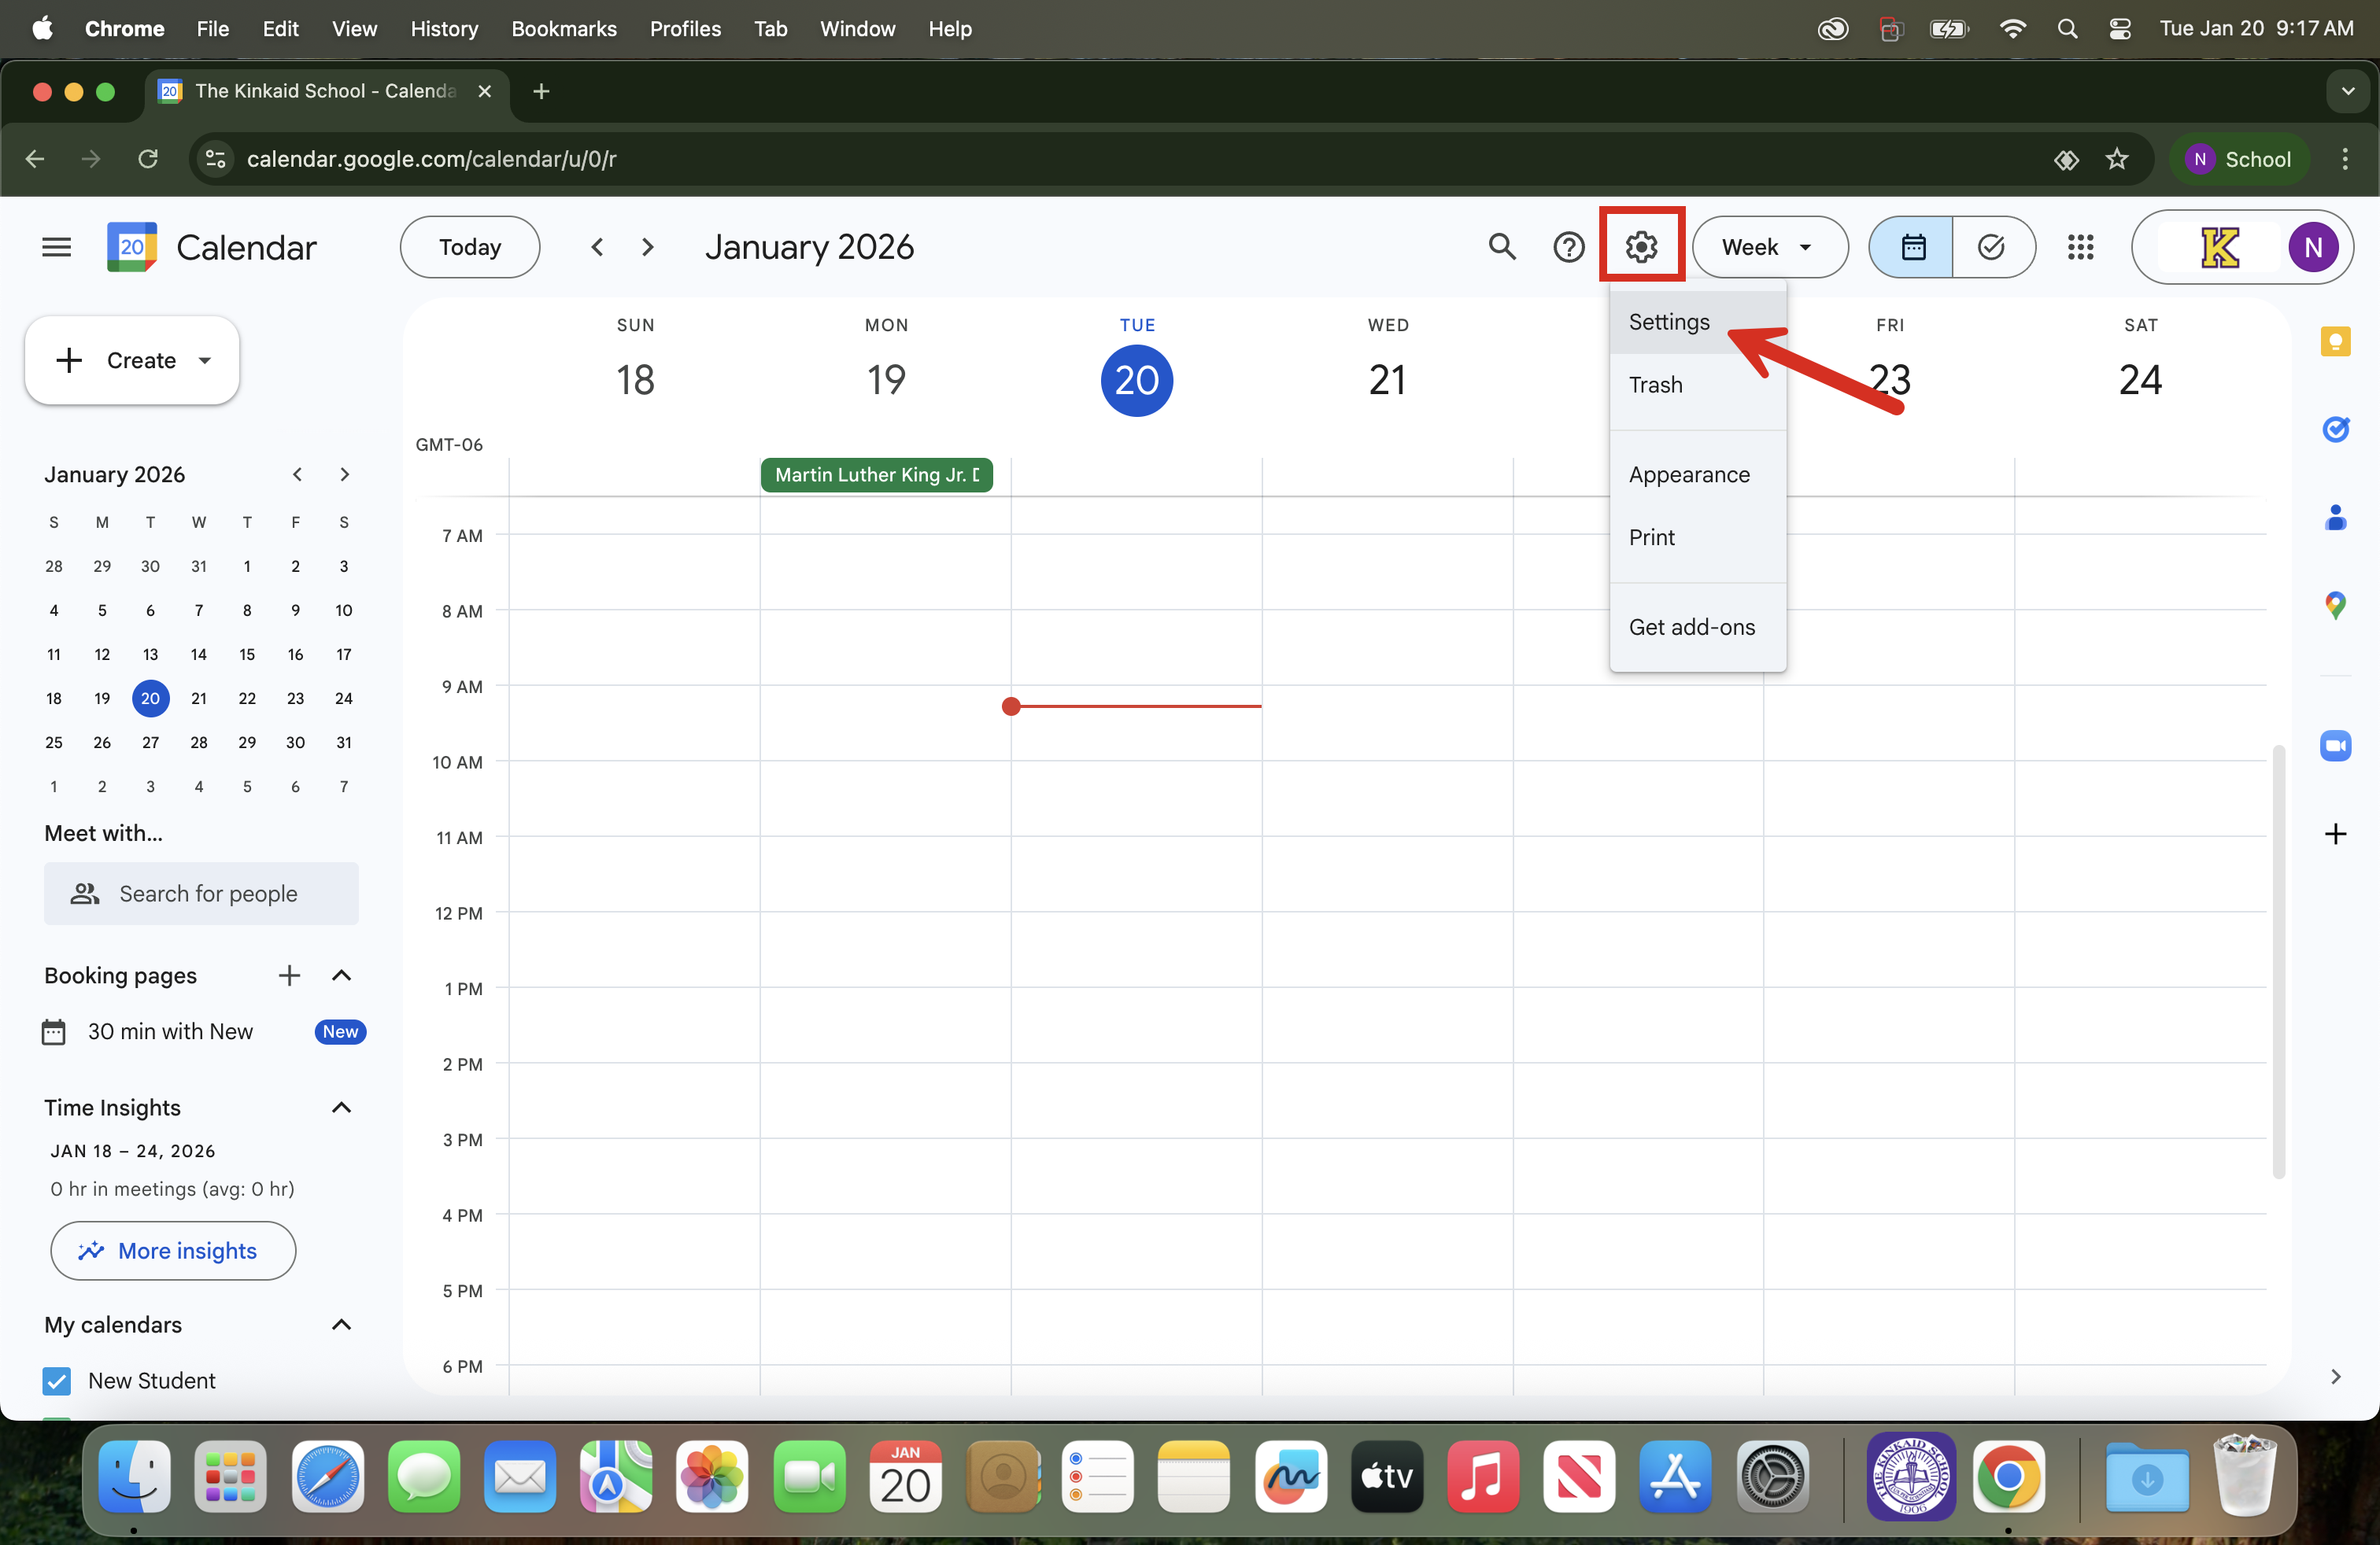Open Google Maps side panel icon
This screenshot has height=1545, width=2380.
tap(2335, 605)
